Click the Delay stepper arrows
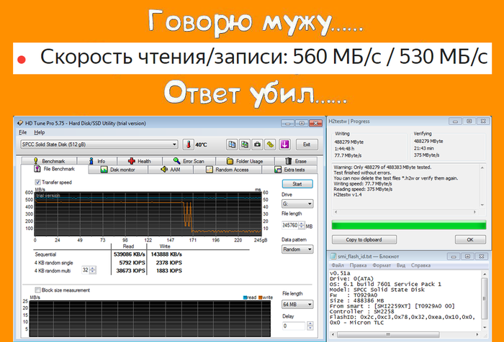The width and height of the screenshot is (504, 342). click(310, 326)
